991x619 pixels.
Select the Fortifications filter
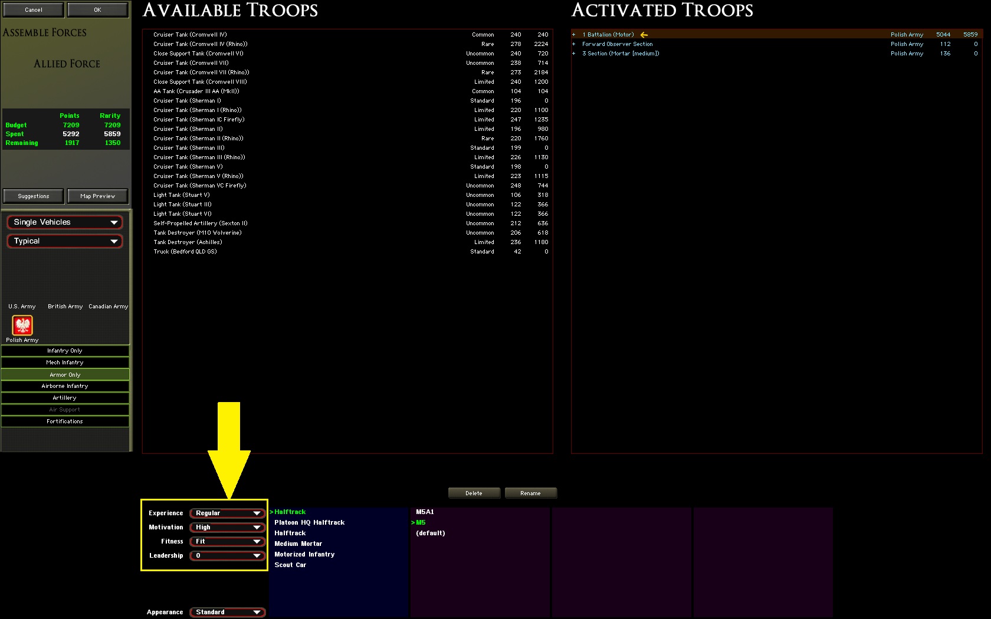tap(65, 422)
